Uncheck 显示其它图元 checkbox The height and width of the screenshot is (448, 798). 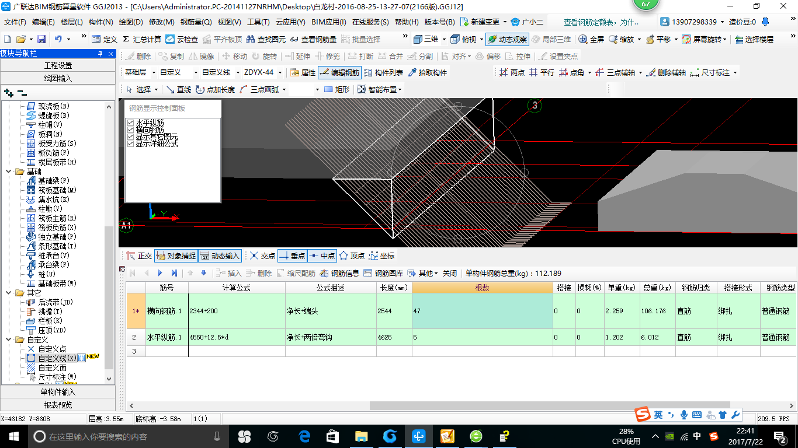[131, 136]
